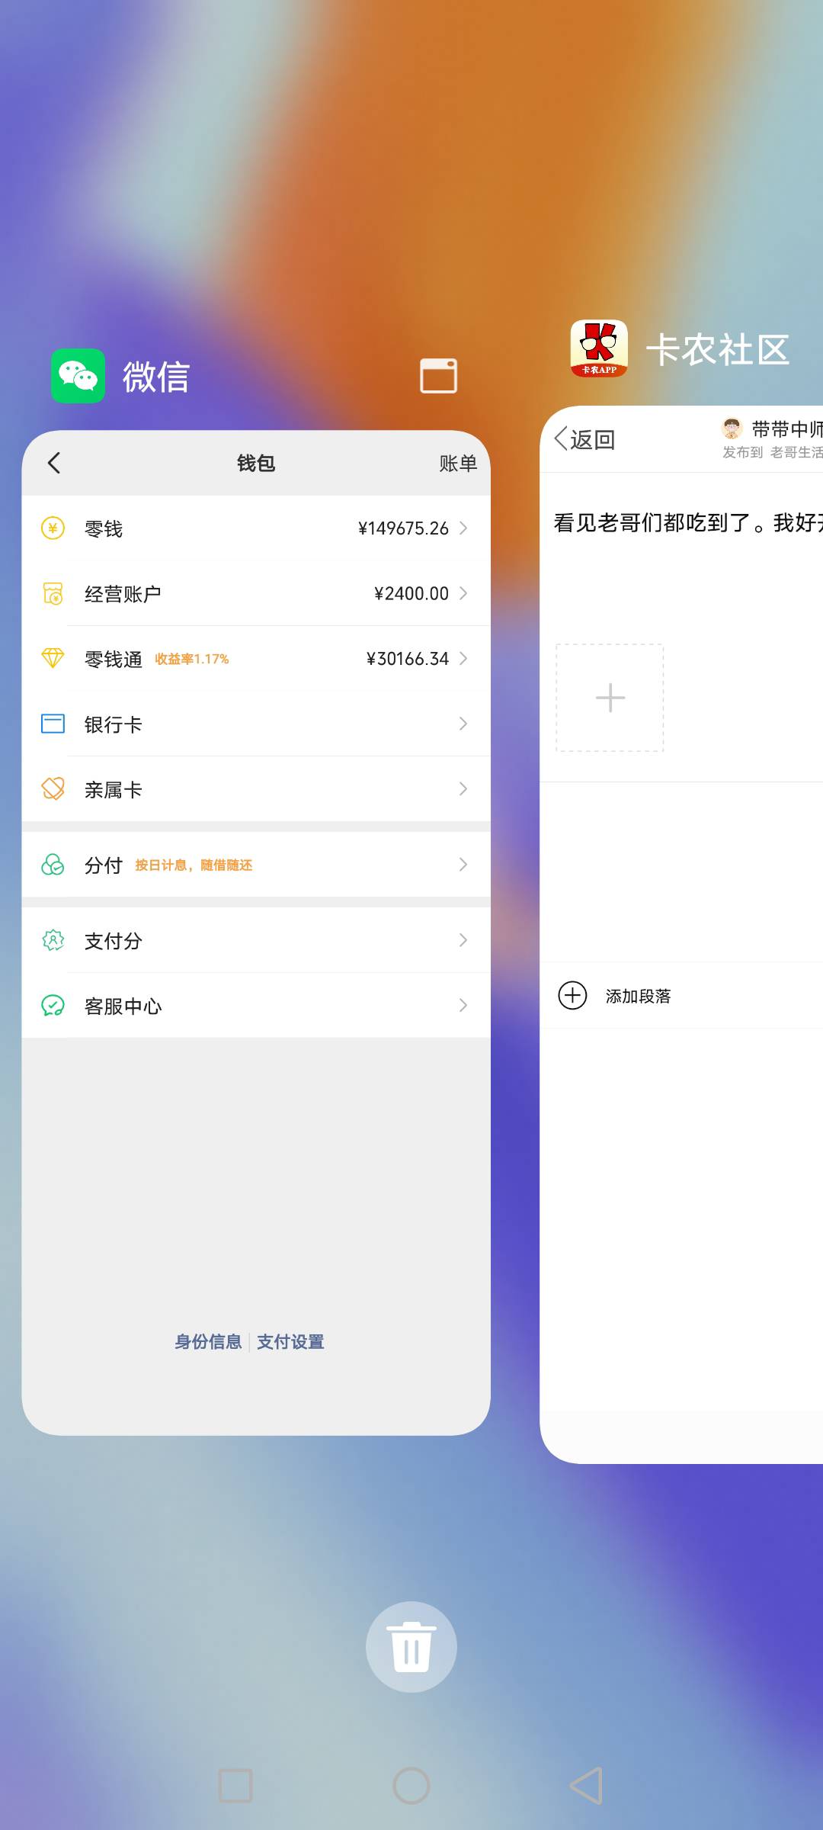Open 身份信息 link
The height and width of the screenshot is (1830, 823).
pos(208,1342)
